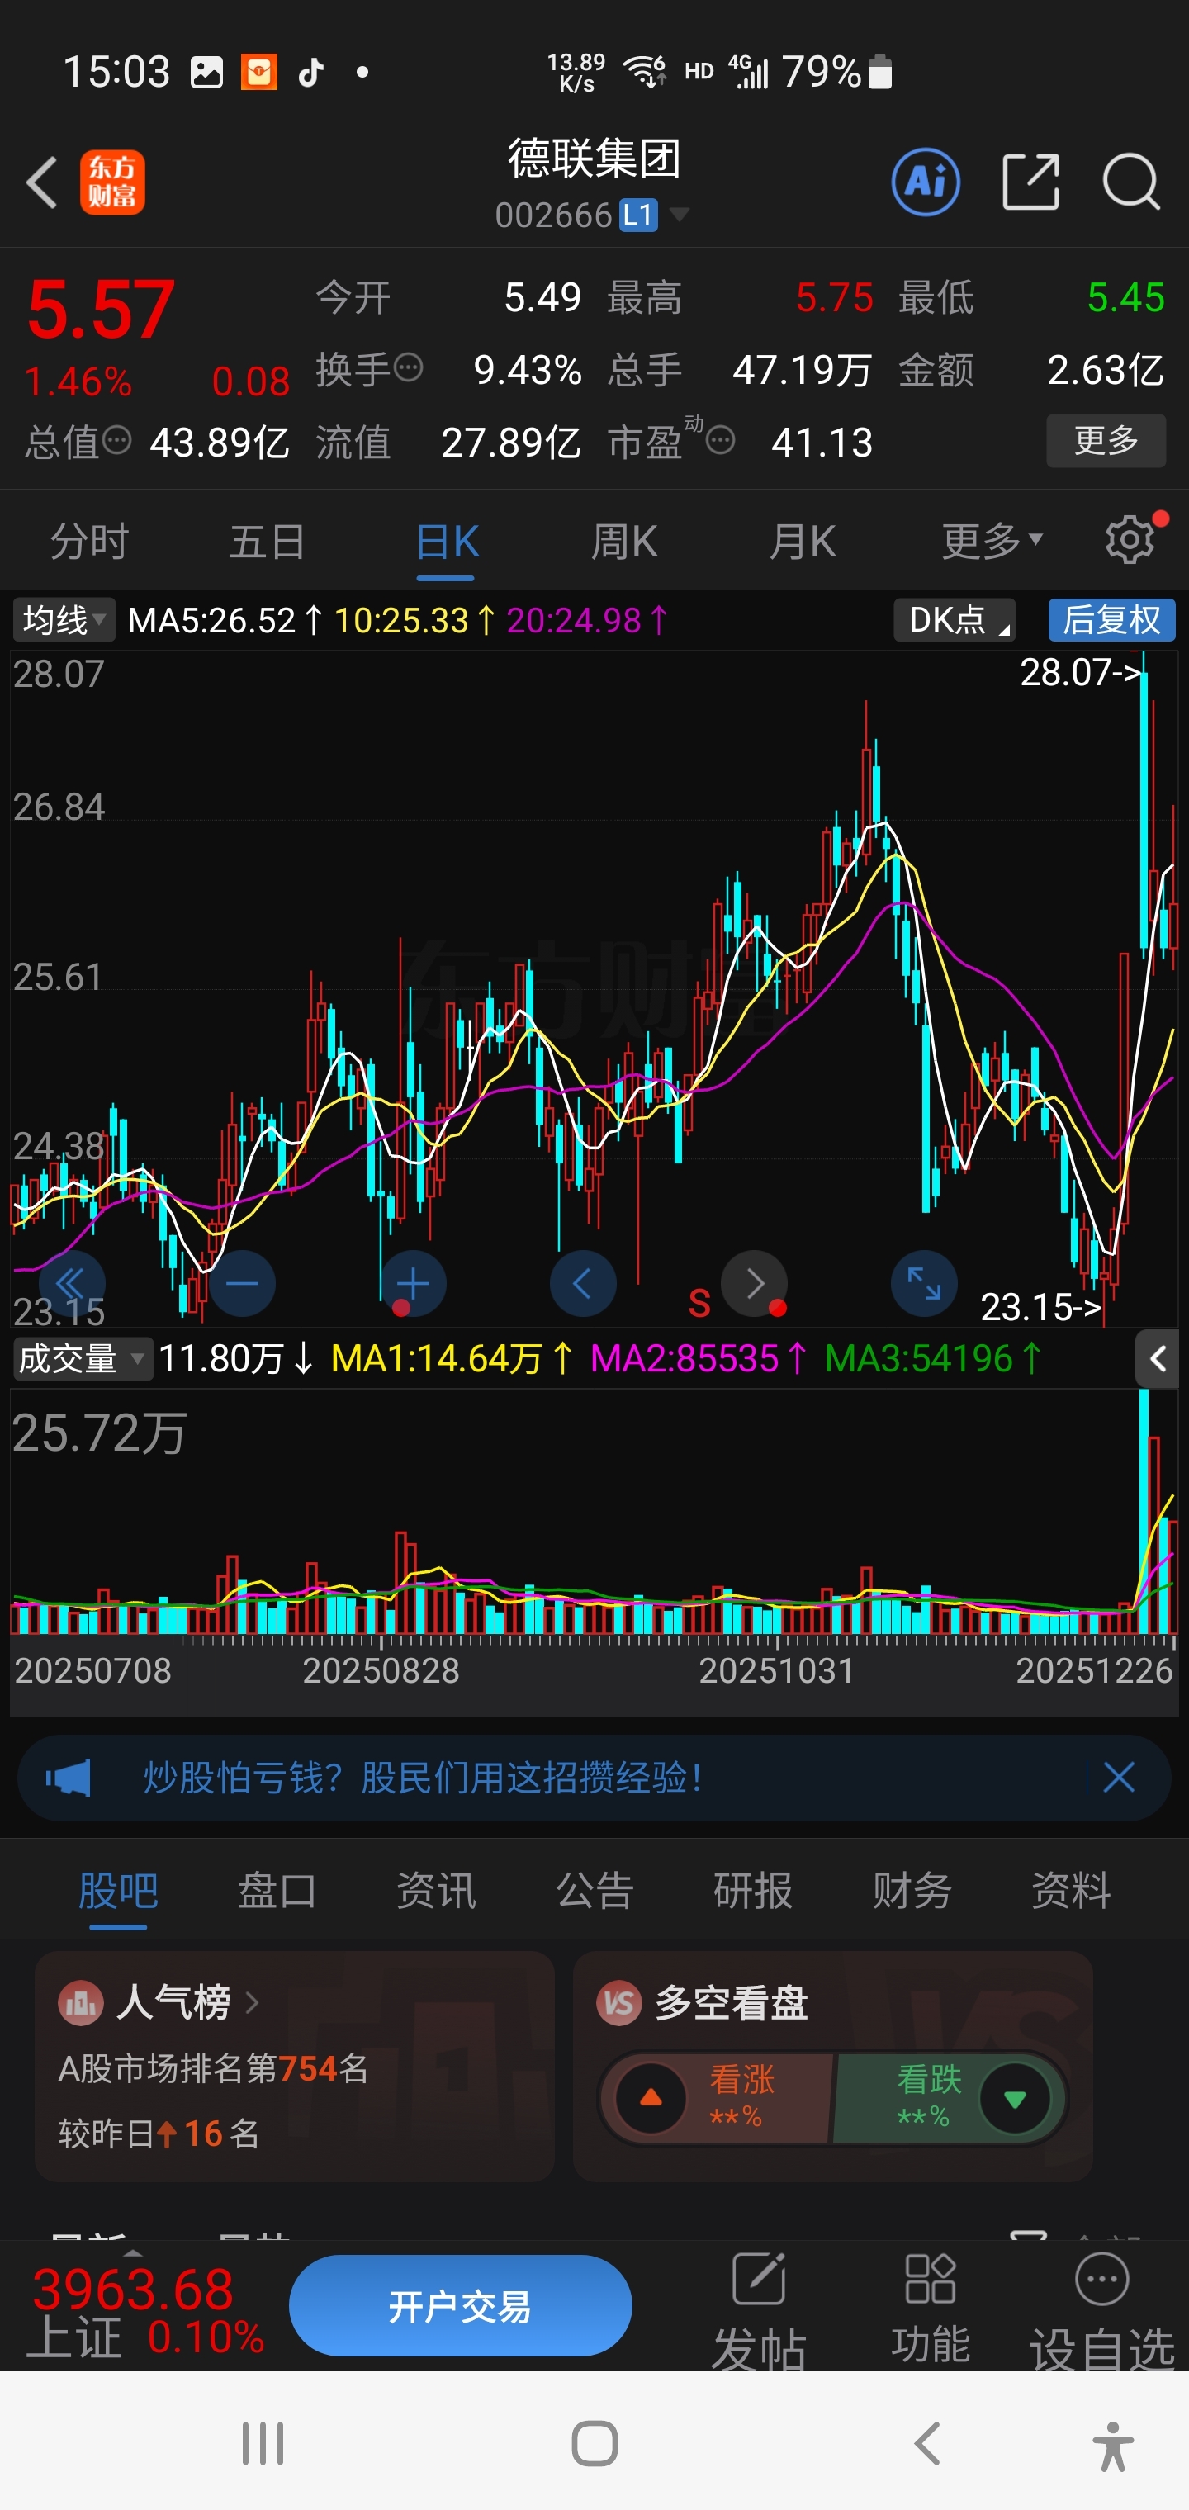This screenshot has height=2510, width=1189.
Task: Tap the 20250828 date label
Action: coord(381,1670)
